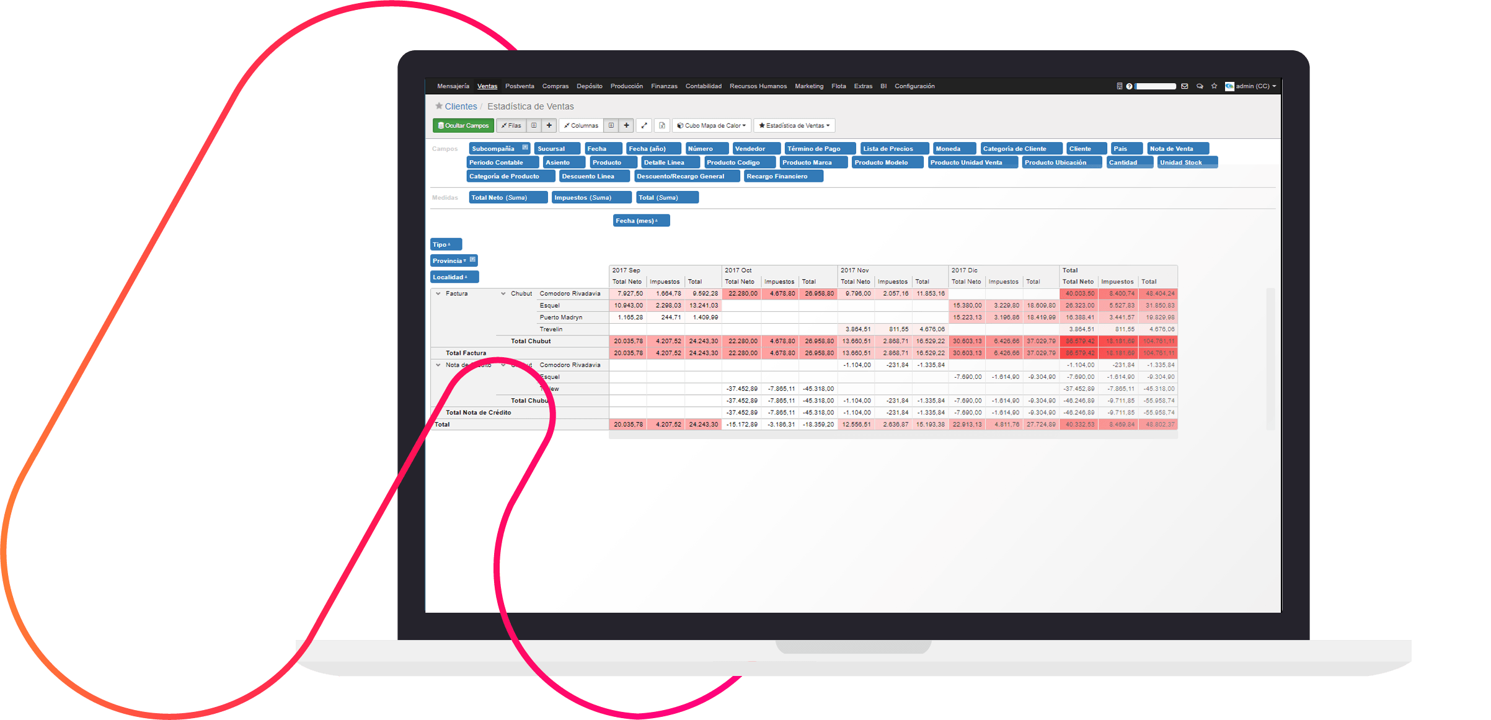Select the Recargo Financiero field chip
Screen dimensions: 1491x720
click(784, 176)
